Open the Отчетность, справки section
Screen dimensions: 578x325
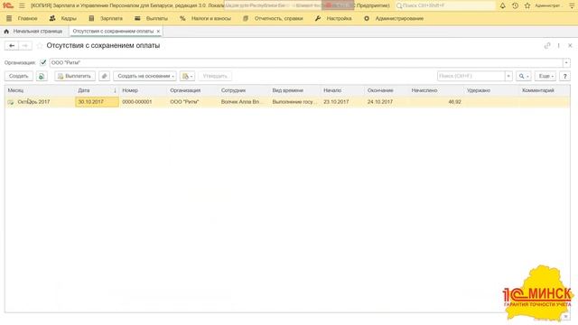273,18
